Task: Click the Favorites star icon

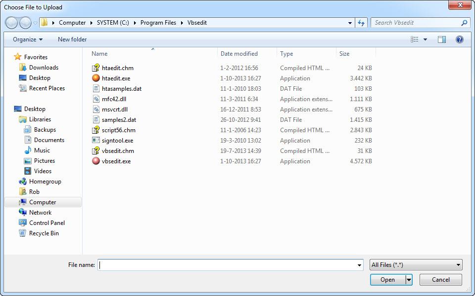Action: [18, 57]
